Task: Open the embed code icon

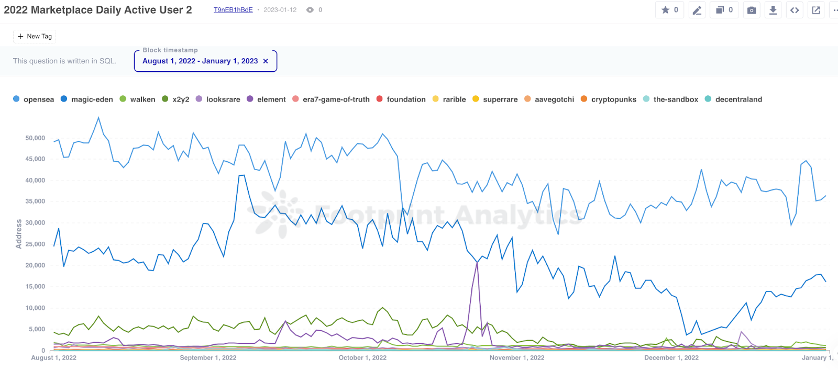Action: click(795, 10)
